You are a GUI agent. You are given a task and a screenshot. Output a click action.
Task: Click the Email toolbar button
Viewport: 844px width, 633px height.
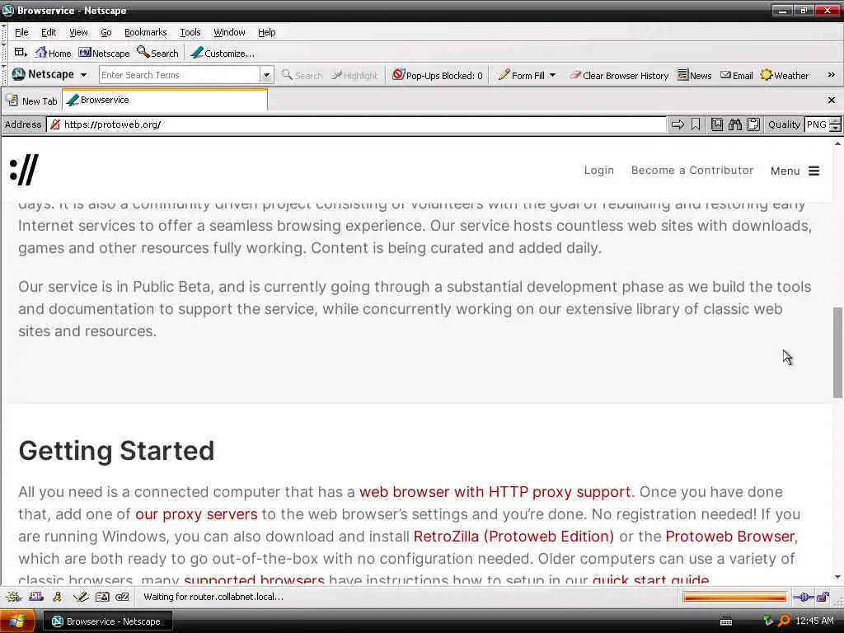736,75
